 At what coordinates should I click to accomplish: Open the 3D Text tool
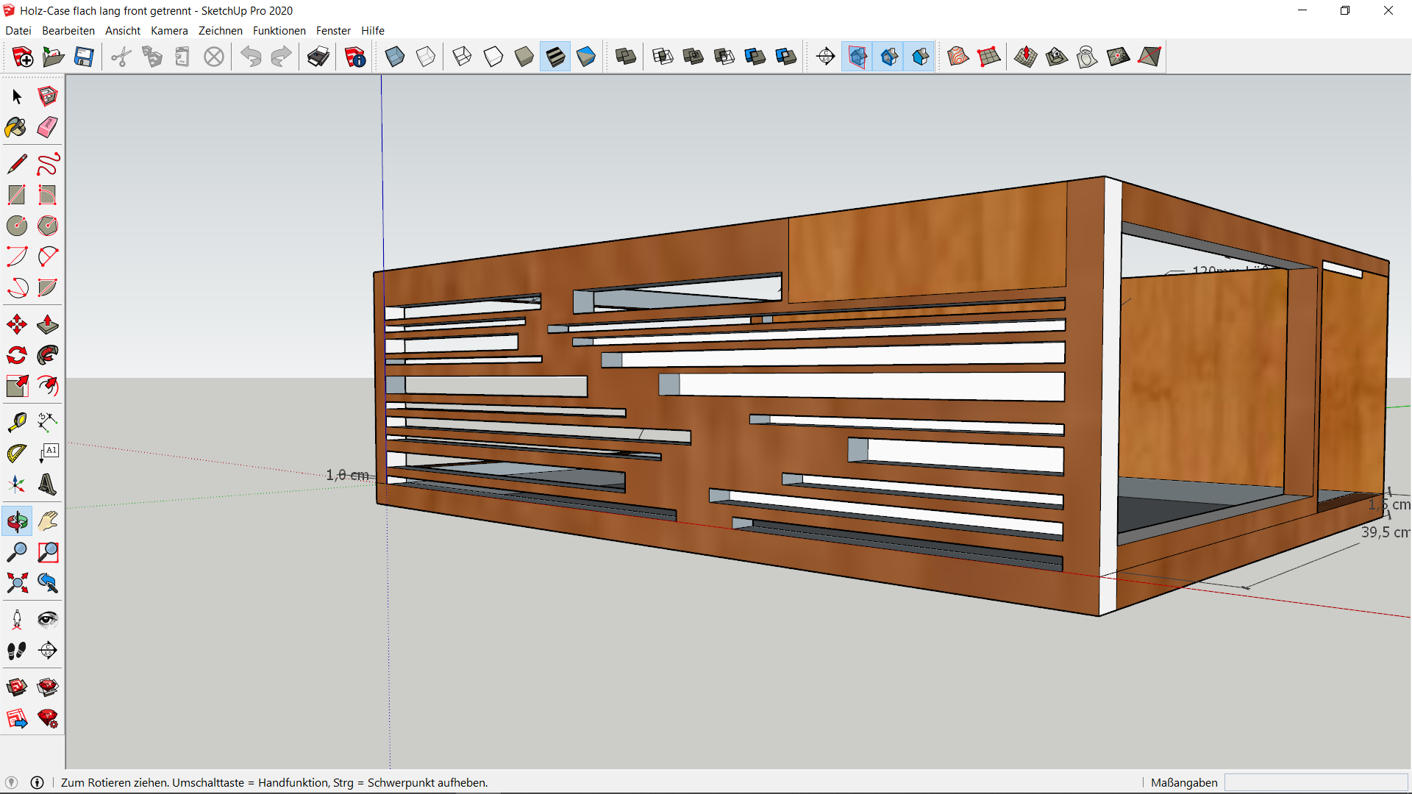tap(48, 484)
